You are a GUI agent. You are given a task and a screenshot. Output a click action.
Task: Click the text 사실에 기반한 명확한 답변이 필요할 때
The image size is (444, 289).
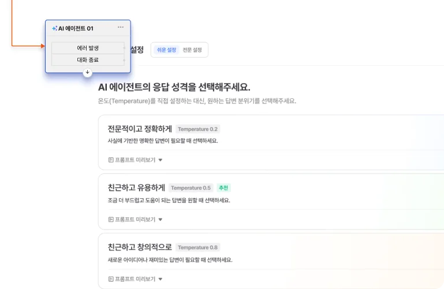coord(150,141)
